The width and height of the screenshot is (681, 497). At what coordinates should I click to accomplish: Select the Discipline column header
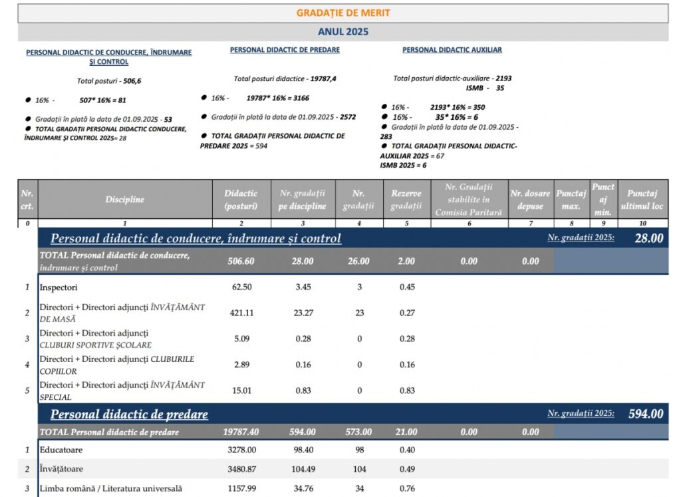coord(125,200)
